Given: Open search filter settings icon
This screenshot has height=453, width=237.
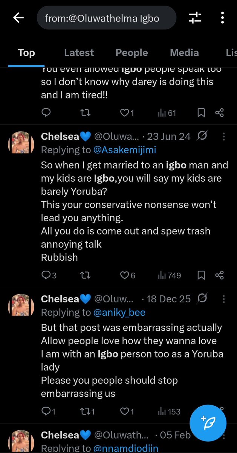Looking at the screenshot, I should click(195, 17).
